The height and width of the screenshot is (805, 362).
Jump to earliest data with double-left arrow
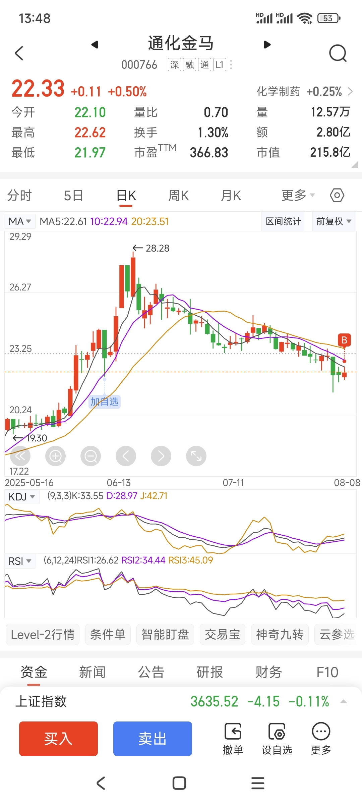pos(20,456)
